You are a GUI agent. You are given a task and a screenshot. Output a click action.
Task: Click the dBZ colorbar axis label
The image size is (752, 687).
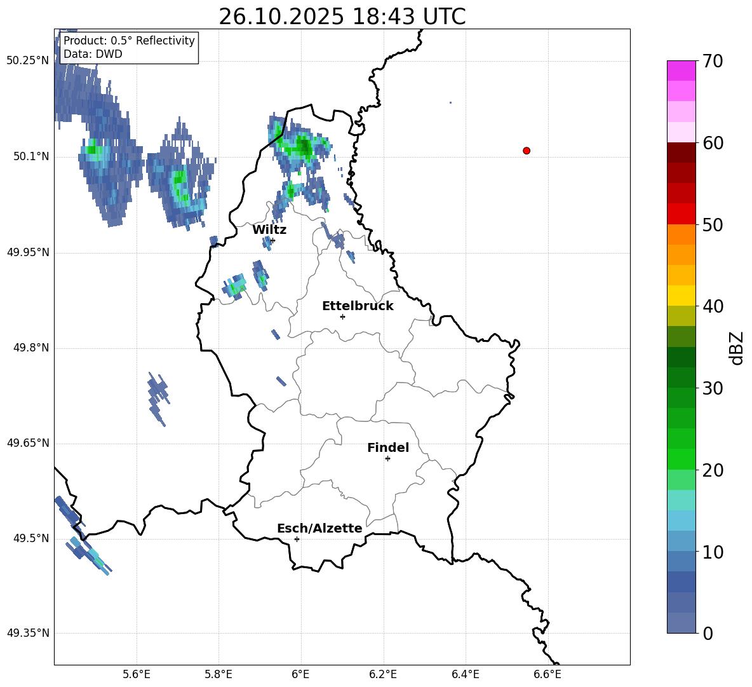pyautogui.click(x=735, y=348)
